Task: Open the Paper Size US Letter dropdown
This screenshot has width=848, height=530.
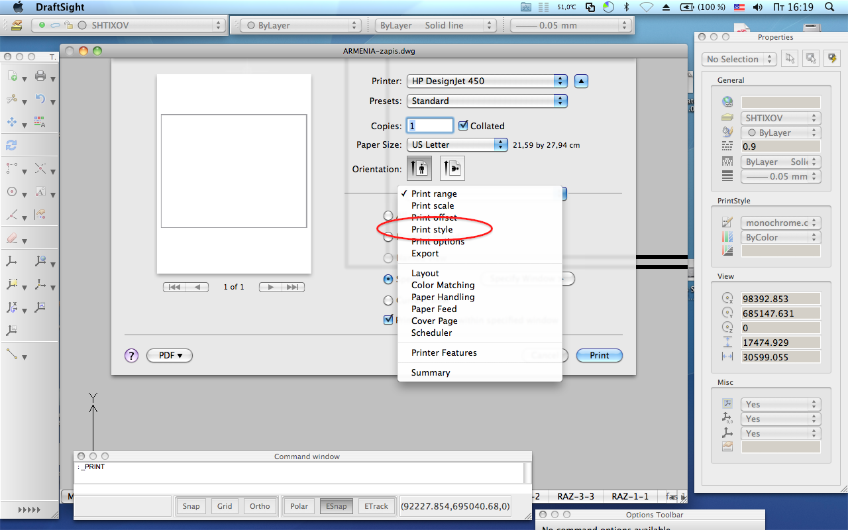Action: click(457, 144)
